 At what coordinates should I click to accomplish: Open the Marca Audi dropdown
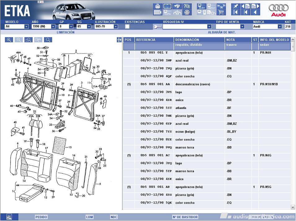point(280,27)
